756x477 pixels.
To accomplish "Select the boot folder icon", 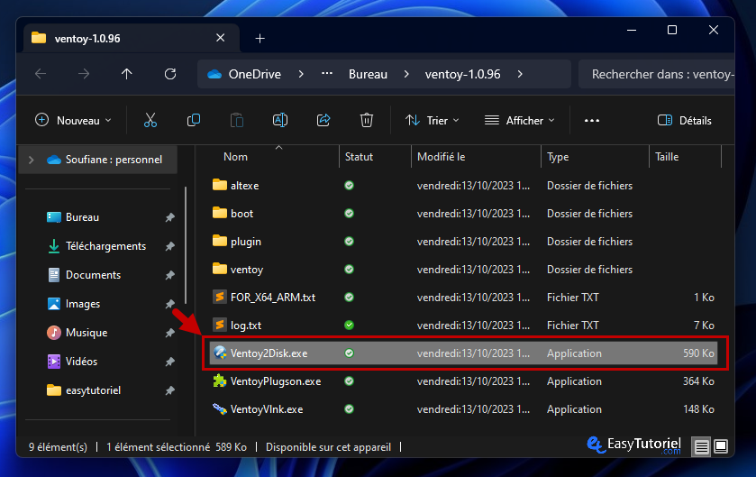I will [x=220, y=213].
